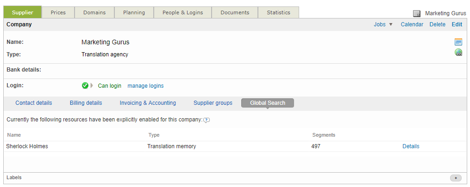Screen dimensions: 470x187
Task: Click the calendar icon beside company name
Action: [458, 42]
